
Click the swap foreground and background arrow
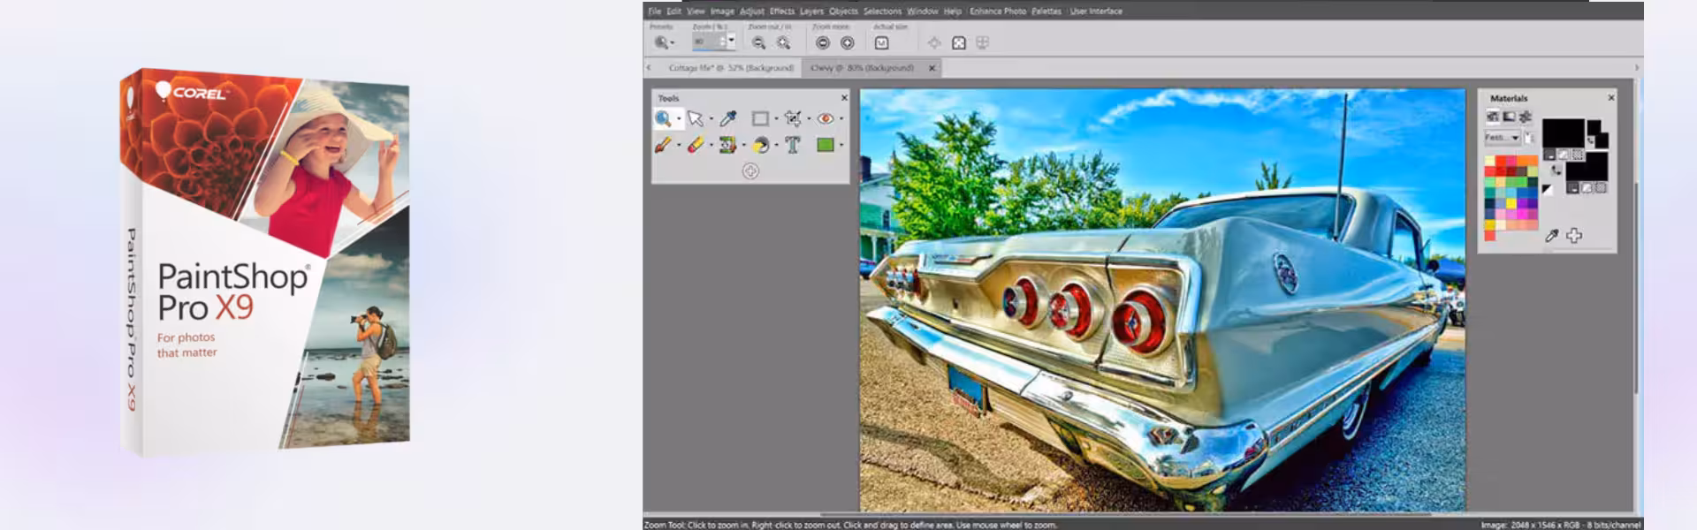coord(1556,170)
